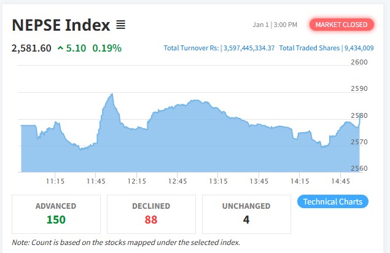Open the index list menu icon

tap(121, 25)
